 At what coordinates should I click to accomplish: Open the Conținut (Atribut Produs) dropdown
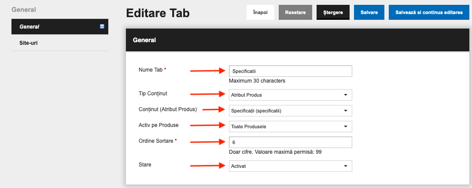291,111
